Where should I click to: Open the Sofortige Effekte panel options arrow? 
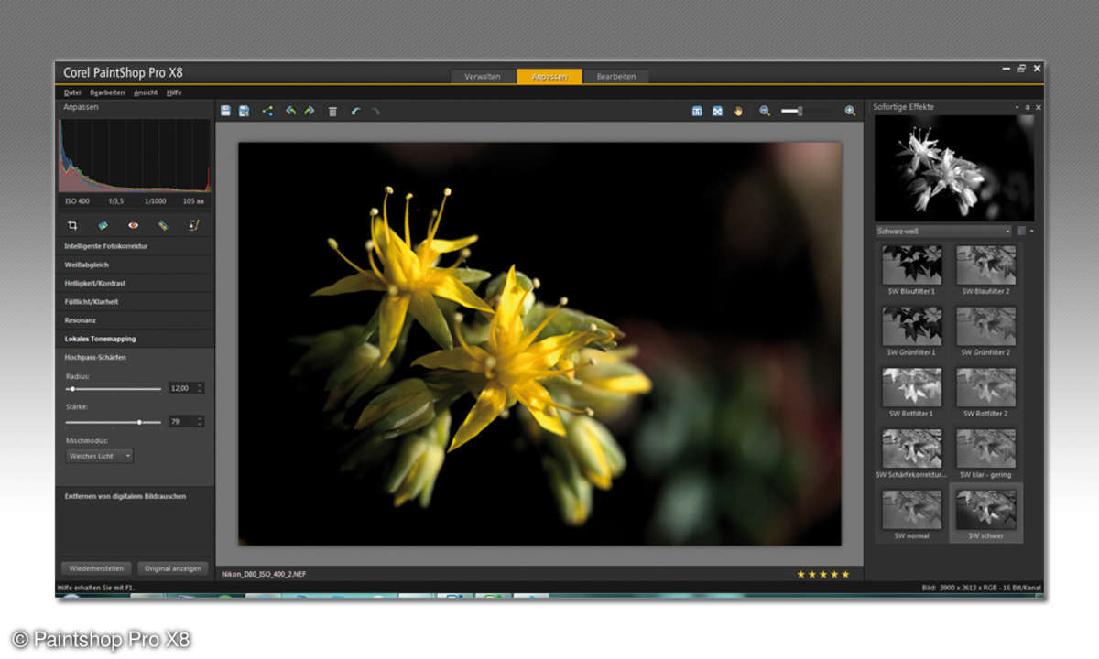click(x=1017, y=107)
